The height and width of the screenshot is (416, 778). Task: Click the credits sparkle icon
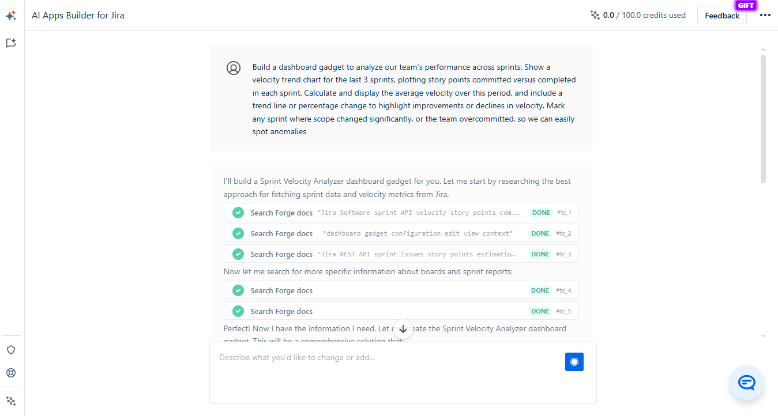[595, 15]
